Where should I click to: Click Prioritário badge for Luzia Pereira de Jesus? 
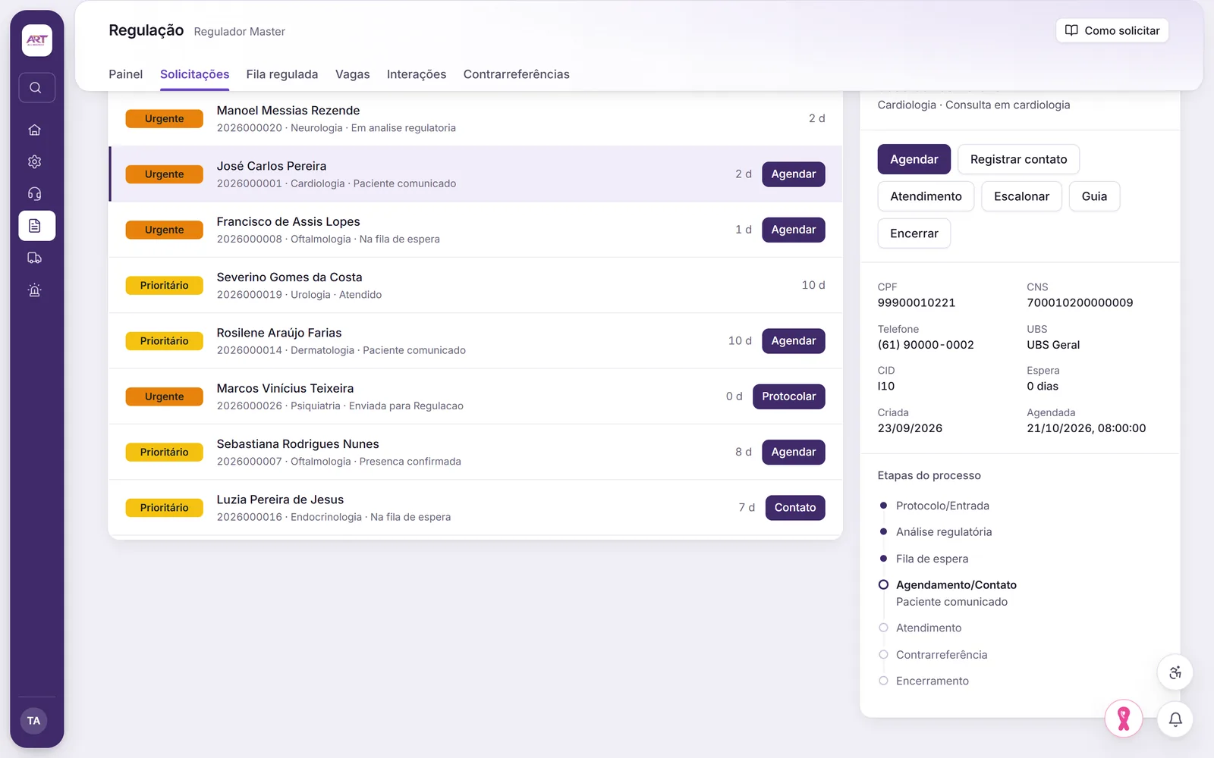165,508
